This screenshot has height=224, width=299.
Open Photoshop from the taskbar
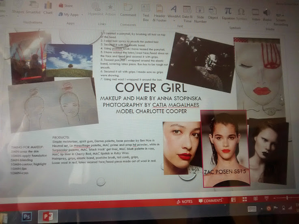point(27,217)
